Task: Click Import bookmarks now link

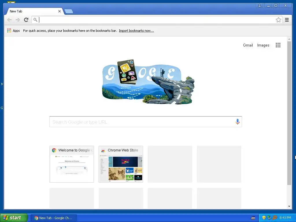Action: 136,31
